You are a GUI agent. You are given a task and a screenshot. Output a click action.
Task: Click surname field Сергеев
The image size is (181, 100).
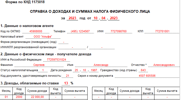click(x=39, y=65)
